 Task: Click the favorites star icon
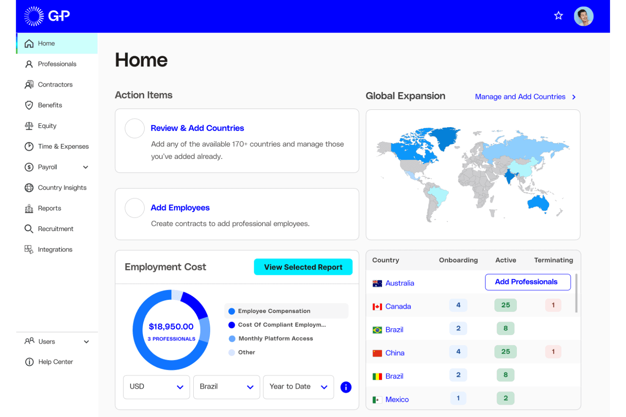pos(558,16)
